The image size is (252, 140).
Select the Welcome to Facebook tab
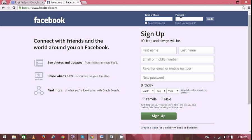click(62, 3)
